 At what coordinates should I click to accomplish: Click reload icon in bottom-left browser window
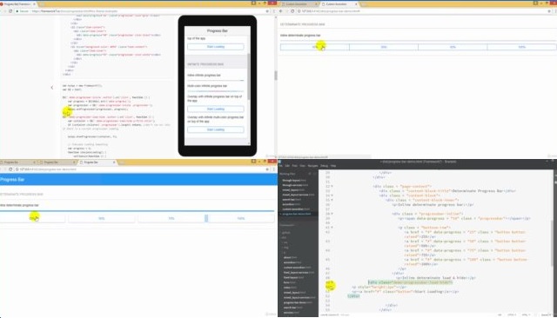click(x=10, y=169)
